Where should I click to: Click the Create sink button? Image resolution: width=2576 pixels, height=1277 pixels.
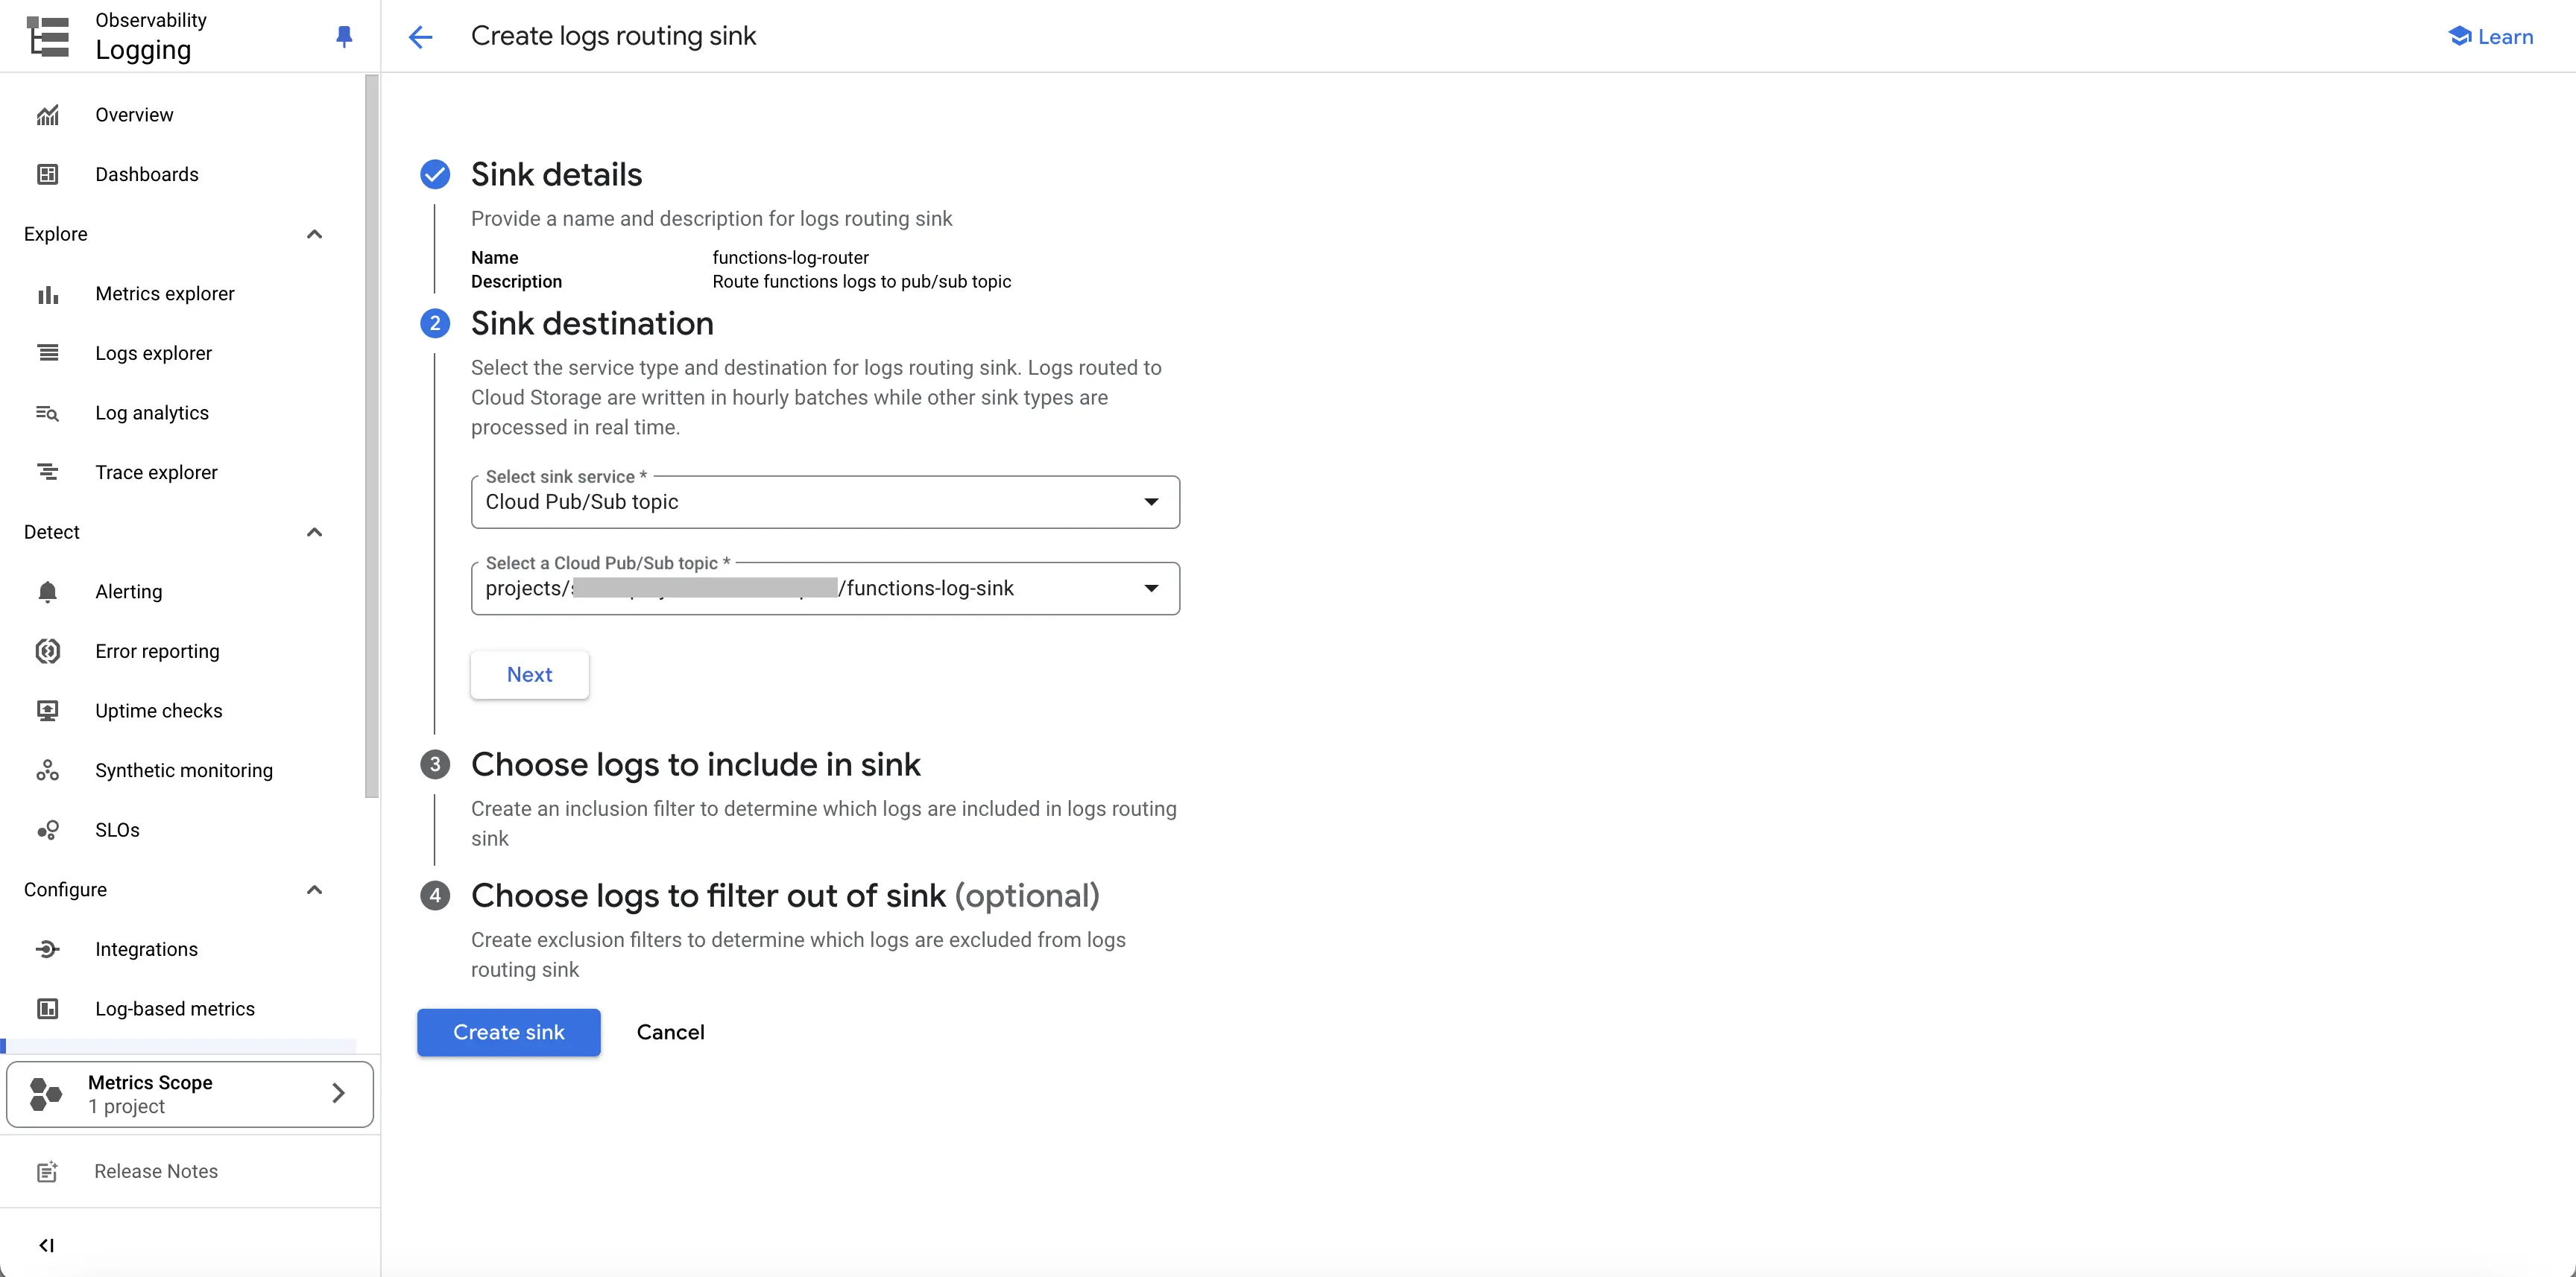tap(508, 1031)
